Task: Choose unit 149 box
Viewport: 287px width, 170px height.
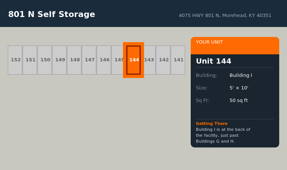Action: (x=60, y=60)
